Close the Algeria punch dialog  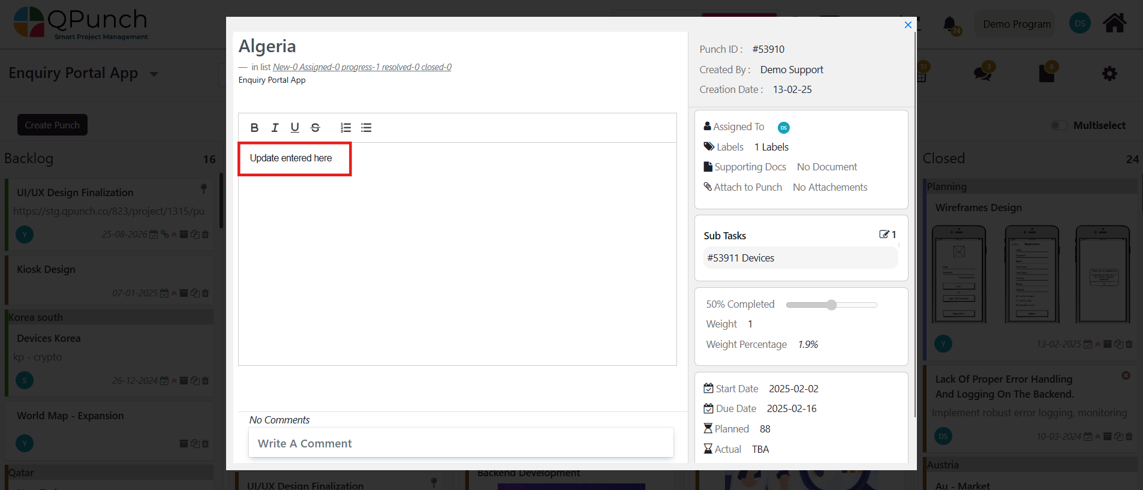click(908, 25)
